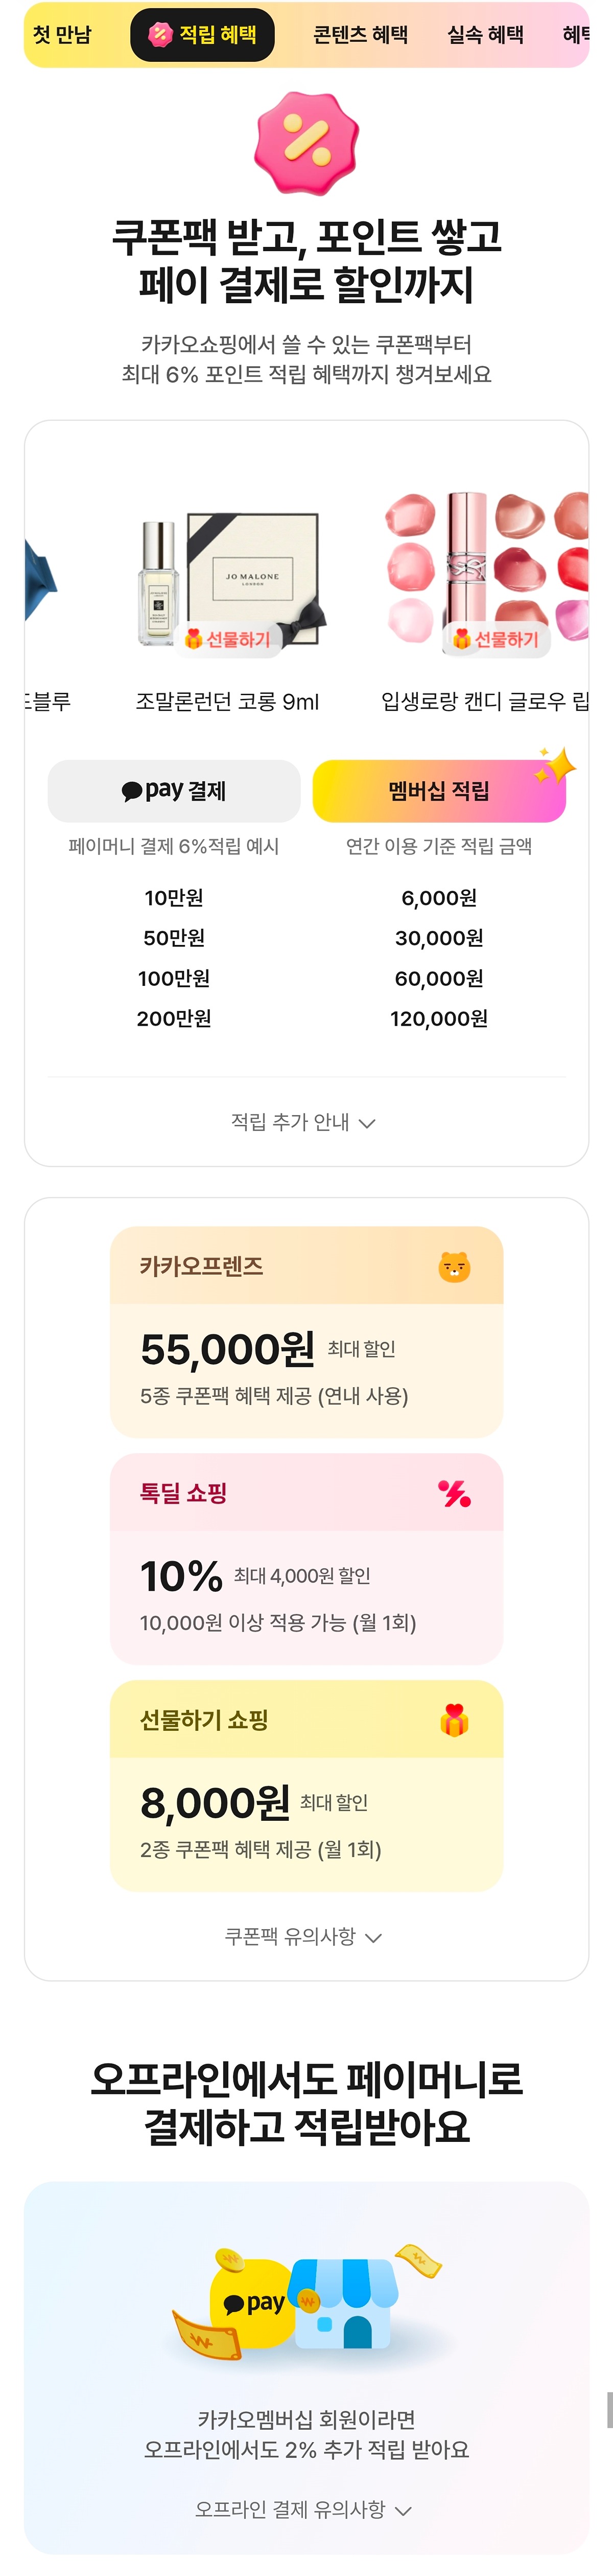Screen dimensions: 613x2576
Task: Open the 톡딜 쇼핑 10% discount card
Action: pos(306,1559)
